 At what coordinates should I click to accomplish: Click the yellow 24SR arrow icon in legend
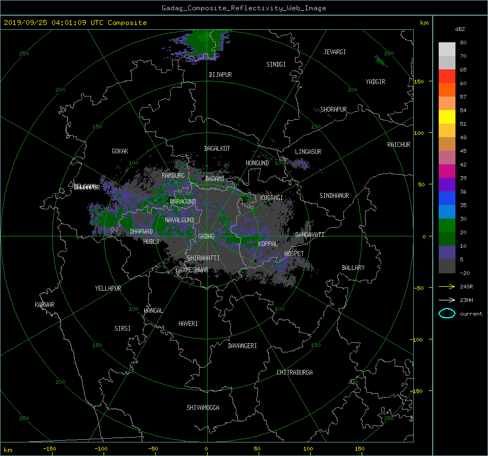447,286
